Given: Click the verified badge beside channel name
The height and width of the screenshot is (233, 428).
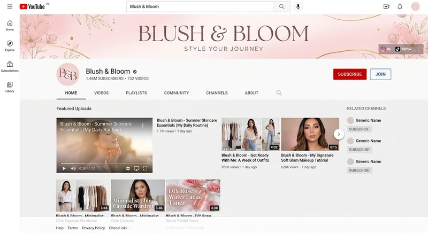Looking at the screenshot, I should coord(135,72).
